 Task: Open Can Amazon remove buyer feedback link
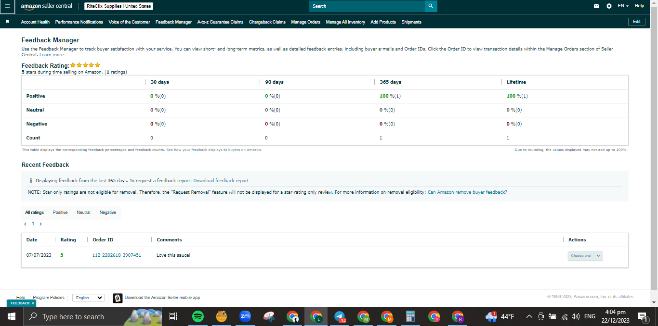[467, 192]
